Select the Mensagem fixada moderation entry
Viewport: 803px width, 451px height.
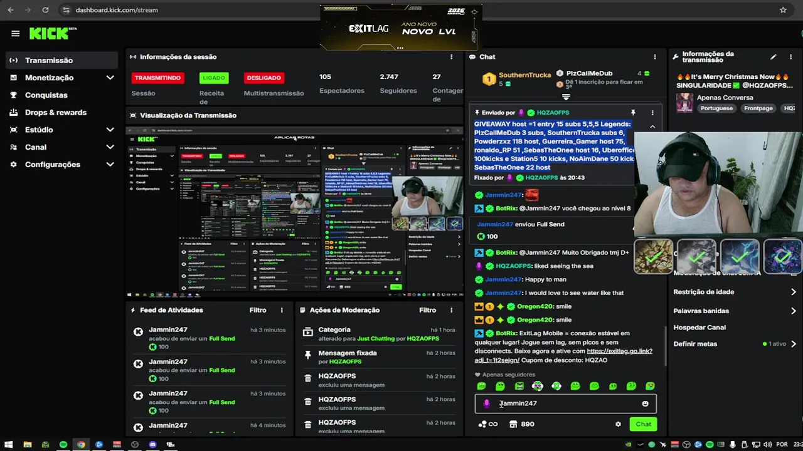coord(378,357)
